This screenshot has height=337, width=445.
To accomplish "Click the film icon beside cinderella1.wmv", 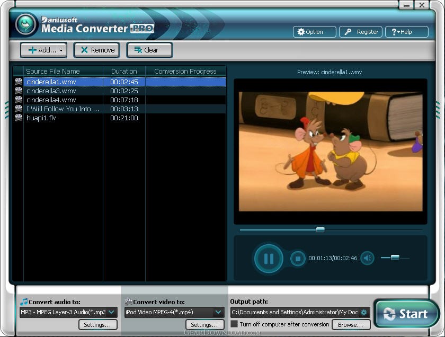I will pos(19,82).
